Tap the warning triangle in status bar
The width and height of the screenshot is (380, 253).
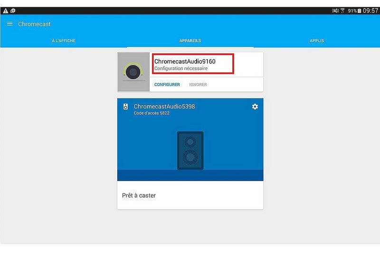[5, 10]
